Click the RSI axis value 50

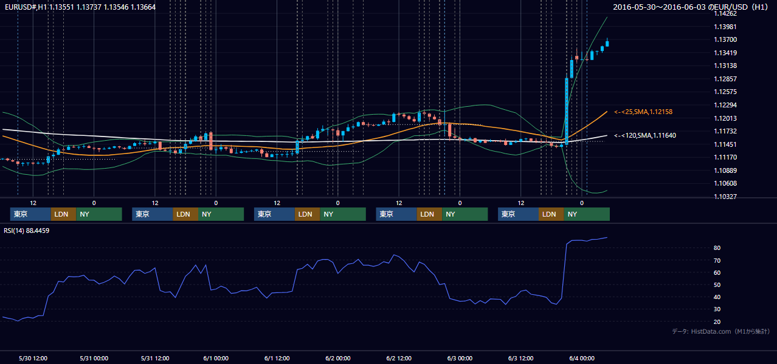717,285
